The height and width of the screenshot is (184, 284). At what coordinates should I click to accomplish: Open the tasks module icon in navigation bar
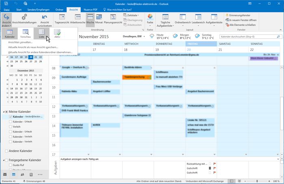pyautogui.click(x=31, y=174)
